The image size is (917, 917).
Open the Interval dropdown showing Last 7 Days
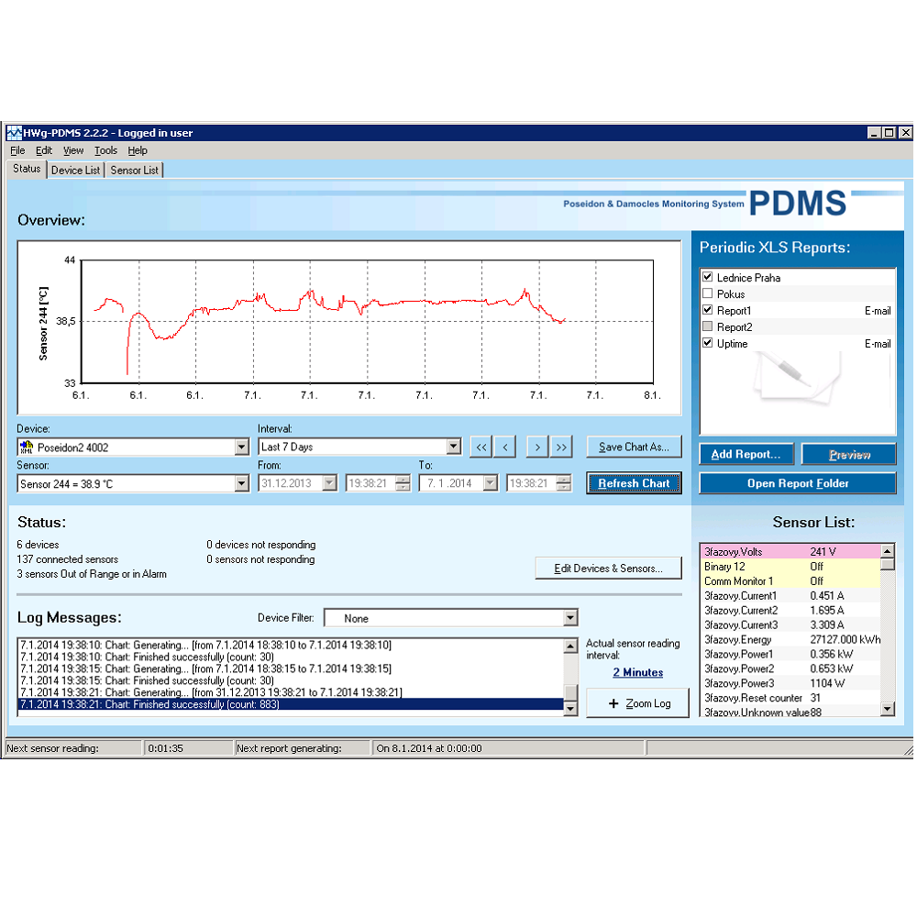point(453,447)
